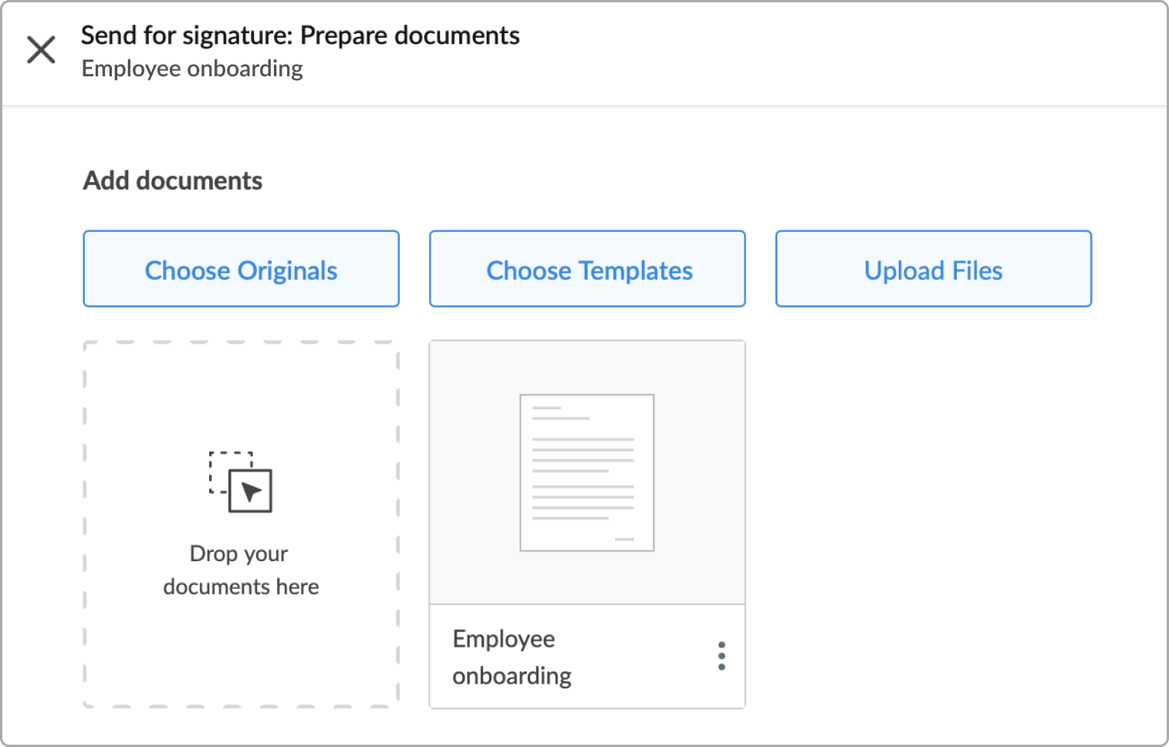Click the X icon beside the dialog title
Screen dimensions: 1169x747
click(x=41, y=50)
